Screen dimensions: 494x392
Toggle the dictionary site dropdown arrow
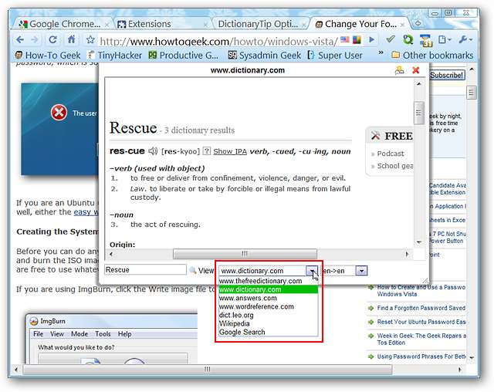click(312, 271)
